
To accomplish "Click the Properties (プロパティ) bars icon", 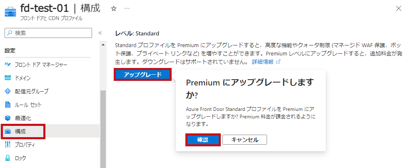I will [x=8, y=145].
